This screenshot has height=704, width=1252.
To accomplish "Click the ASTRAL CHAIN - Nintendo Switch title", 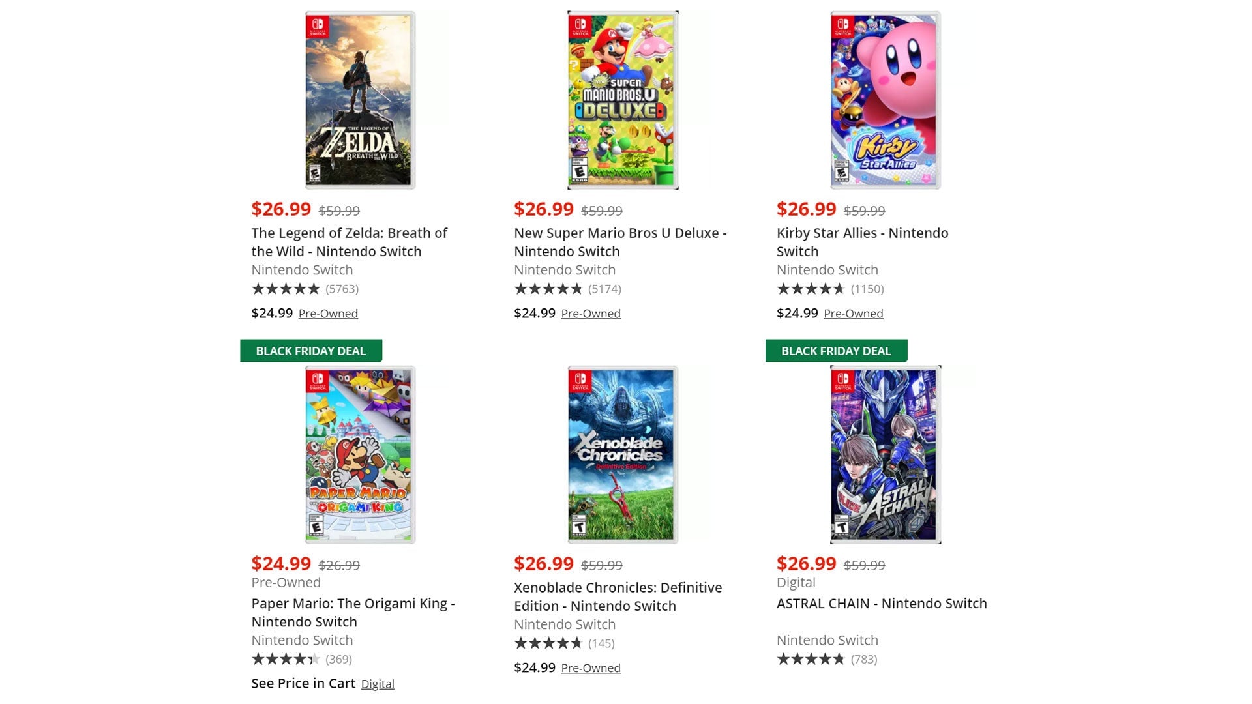I will click(882, 604).
